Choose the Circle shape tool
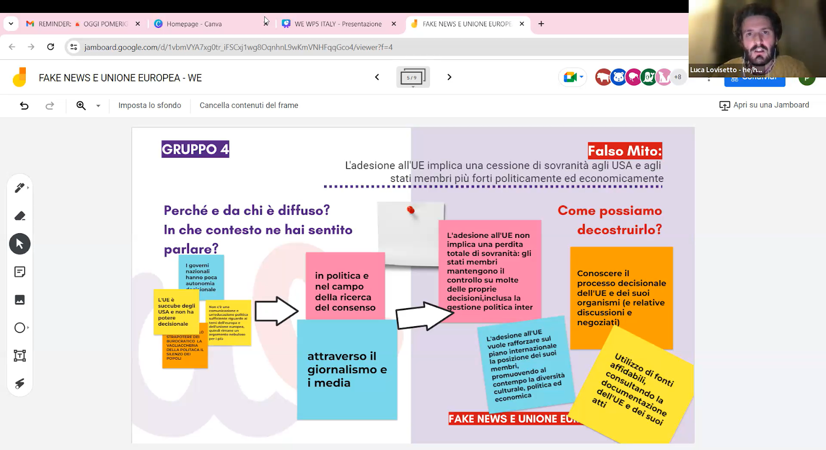Viewport: 826px width, 450px height. coord(20,328)
